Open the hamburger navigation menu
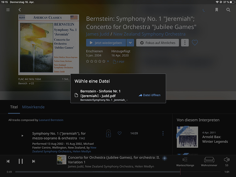Image resolution: width=236 pixels, height=177 pixels. coord(8,10)
